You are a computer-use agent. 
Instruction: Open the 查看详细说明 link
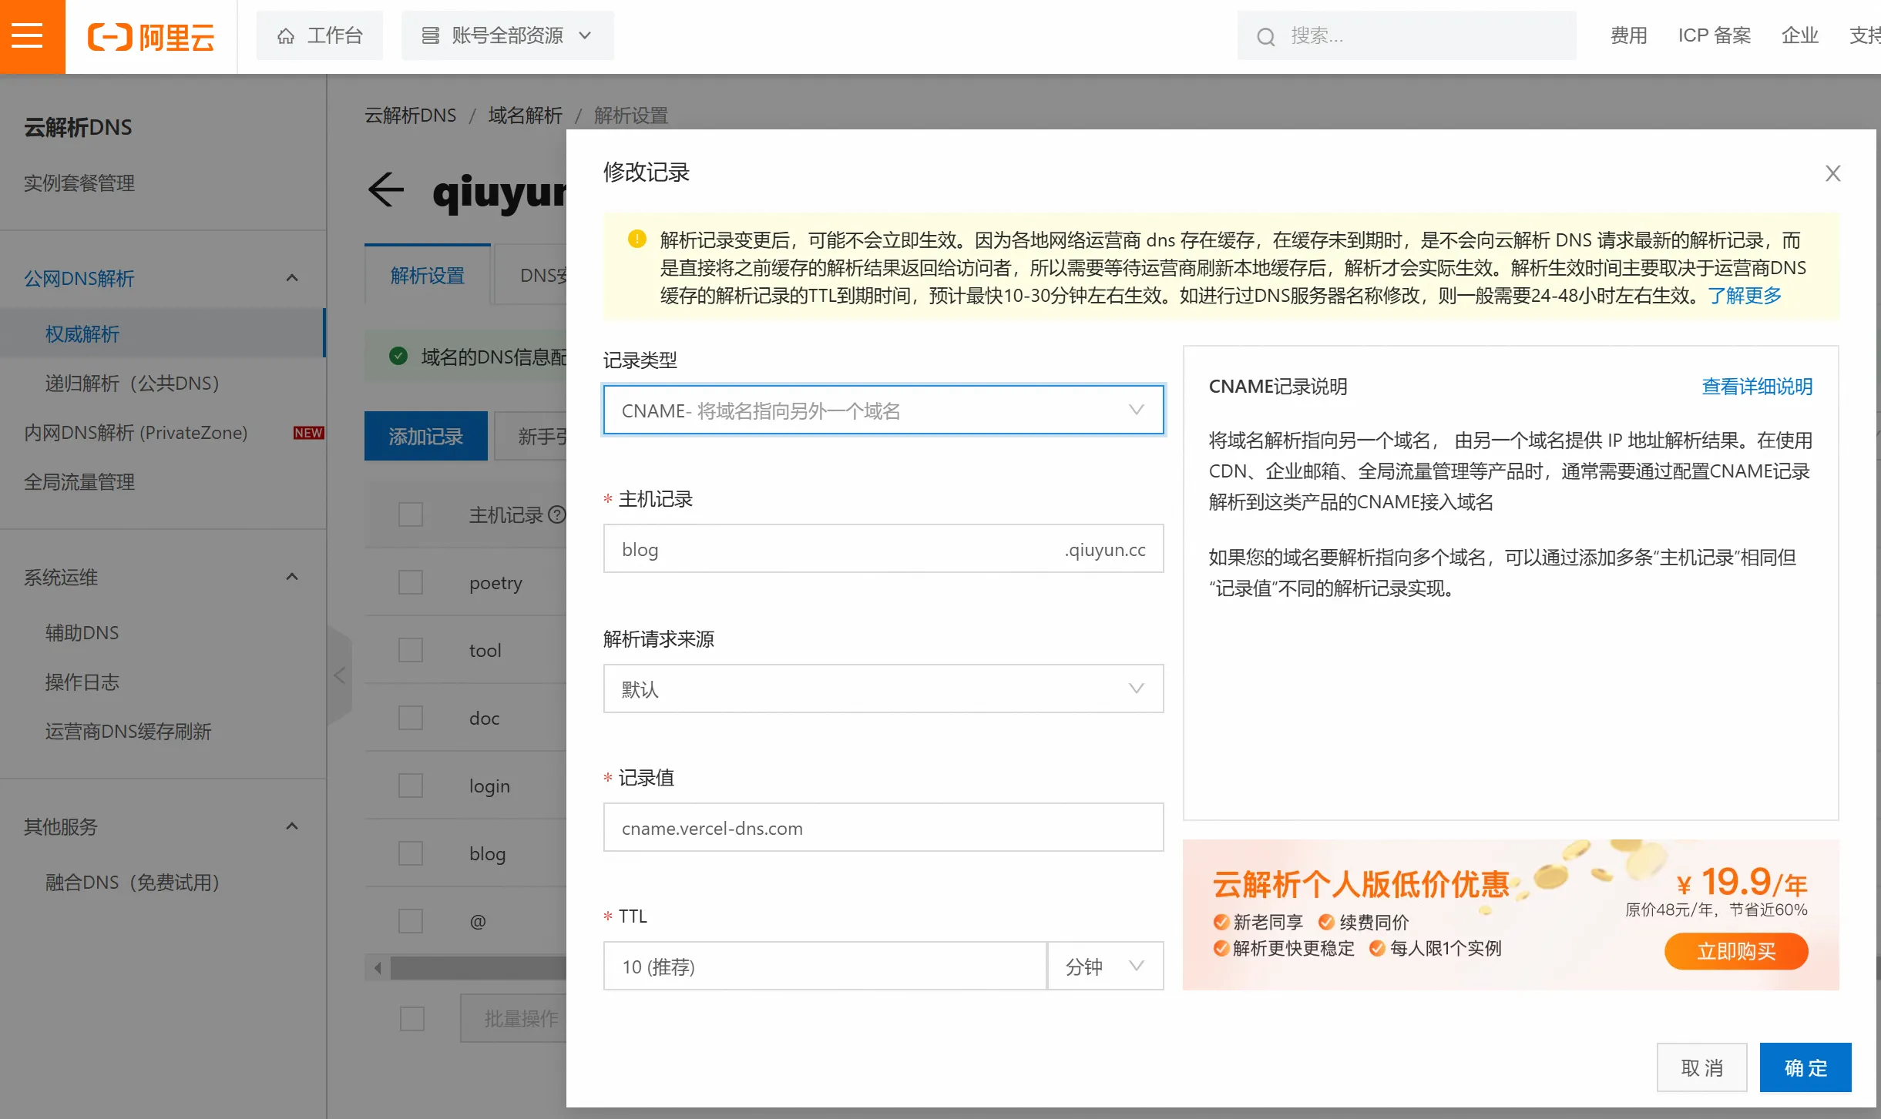pyautogui.click(x=1757, y=386)
